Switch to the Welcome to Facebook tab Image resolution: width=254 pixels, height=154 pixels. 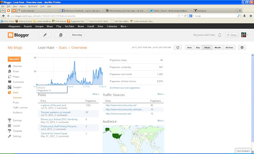tap(83, 11)
